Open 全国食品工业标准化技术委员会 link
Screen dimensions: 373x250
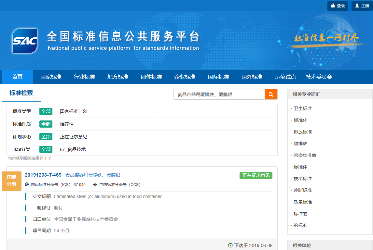(x=86, y=219)
